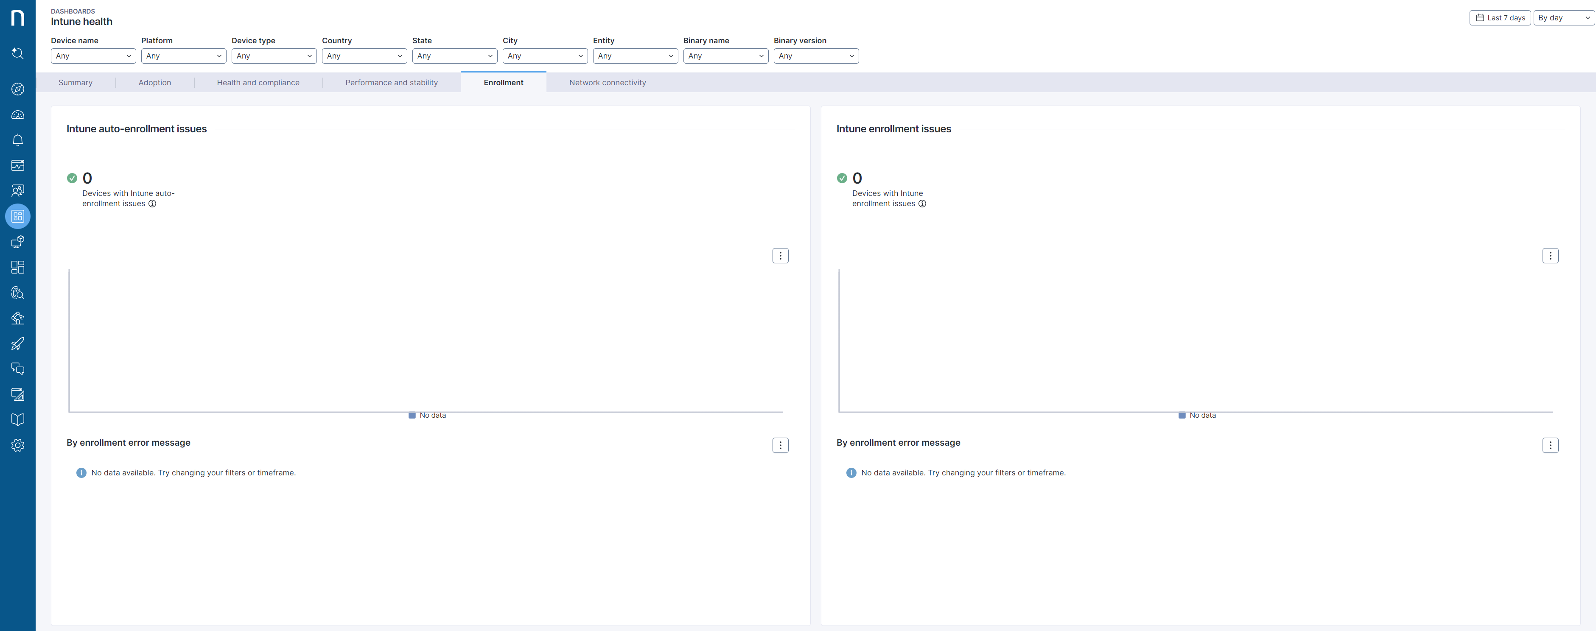Image resolution: width=1596 pixels, height=631 pixels.
Task: Open the By day granularity dropdown
Action: (x=1563, y=18)
